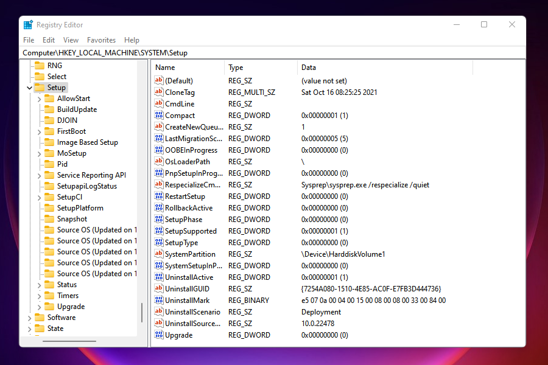Click the DWORD icon beside Compact
This screenshot has height=365, width=548.
point(160,115)
